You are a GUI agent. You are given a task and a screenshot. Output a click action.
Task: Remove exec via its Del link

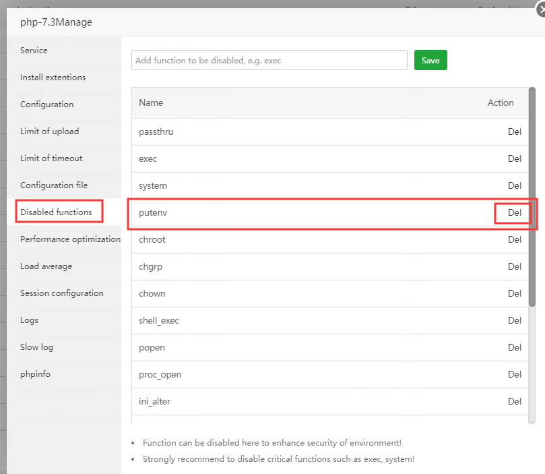(x=514, y=158)
